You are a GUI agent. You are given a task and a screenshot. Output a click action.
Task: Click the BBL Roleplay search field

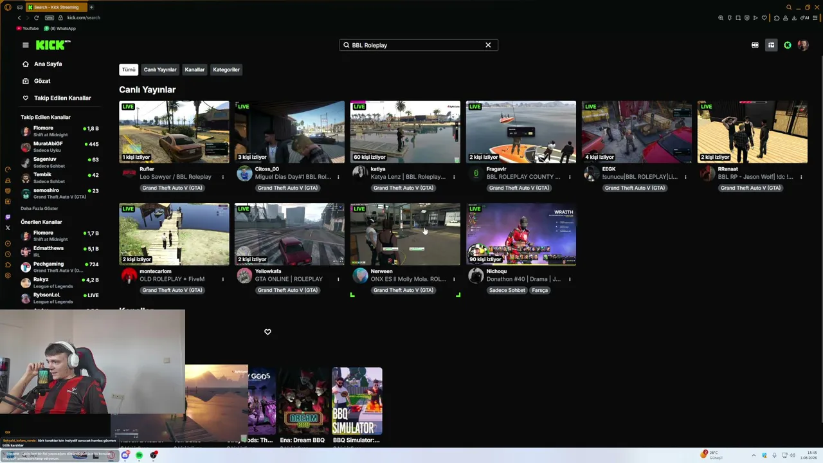418,45
